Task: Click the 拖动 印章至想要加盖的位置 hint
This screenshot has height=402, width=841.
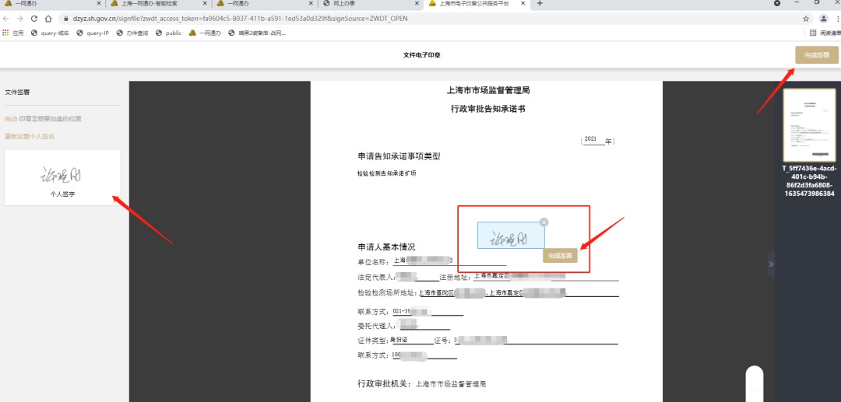Action: click(43, 119)
